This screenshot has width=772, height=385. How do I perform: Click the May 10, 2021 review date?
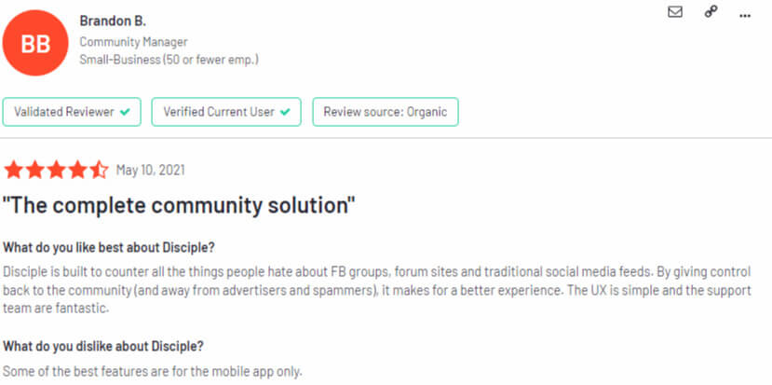coord(150,170)
